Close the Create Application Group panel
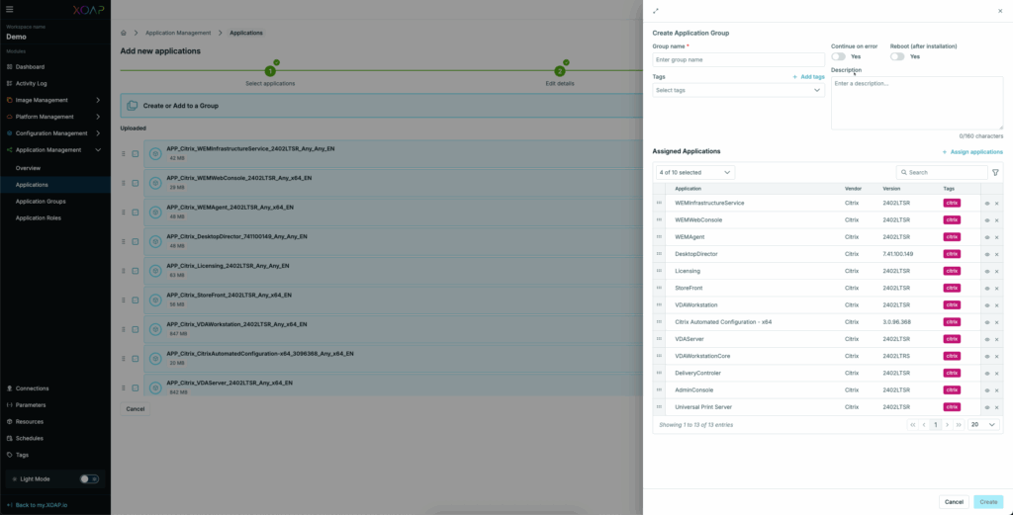The width and height of the screenshot is (1013, 515). point(1000,10)
